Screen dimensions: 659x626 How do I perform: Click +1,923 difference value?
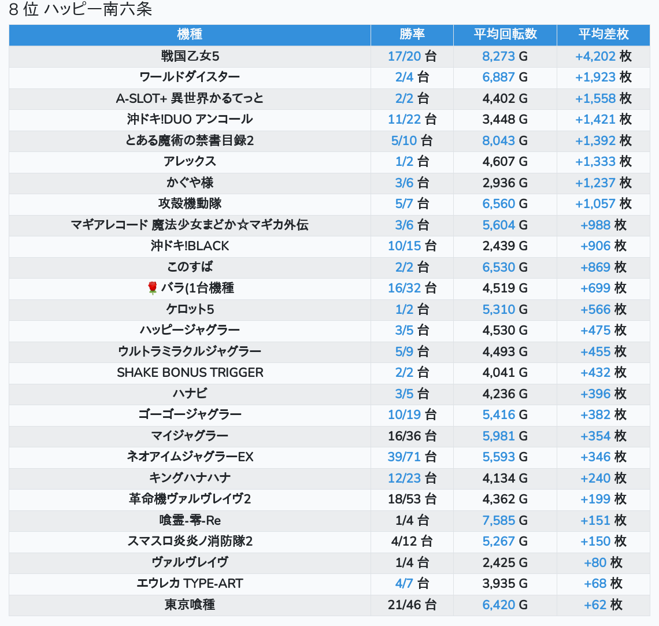pos(595,77)
